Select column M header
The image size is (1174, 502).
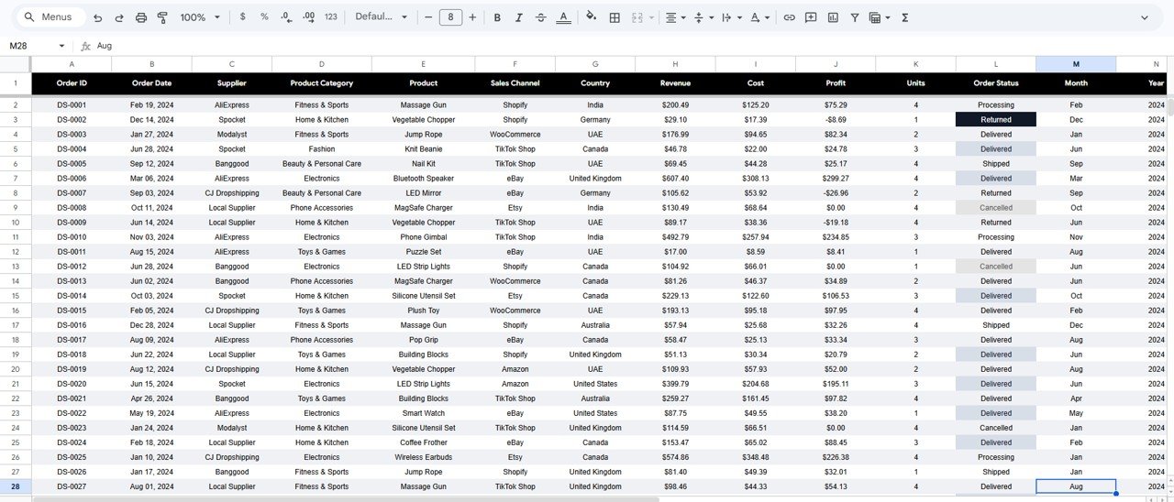point(1076,64)
